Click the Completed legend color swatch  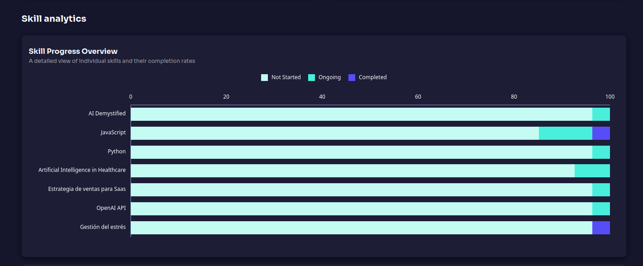pos(352,77)
